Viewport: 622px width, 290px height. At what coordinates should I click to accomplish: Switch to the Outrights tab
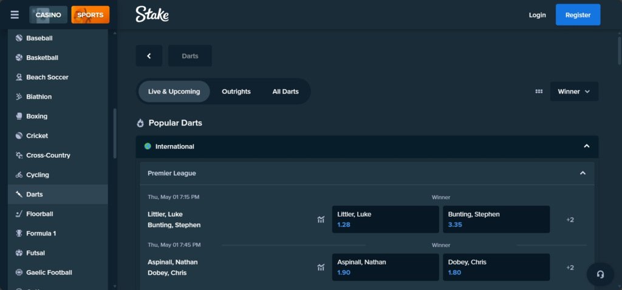click(x=236, y=92)
